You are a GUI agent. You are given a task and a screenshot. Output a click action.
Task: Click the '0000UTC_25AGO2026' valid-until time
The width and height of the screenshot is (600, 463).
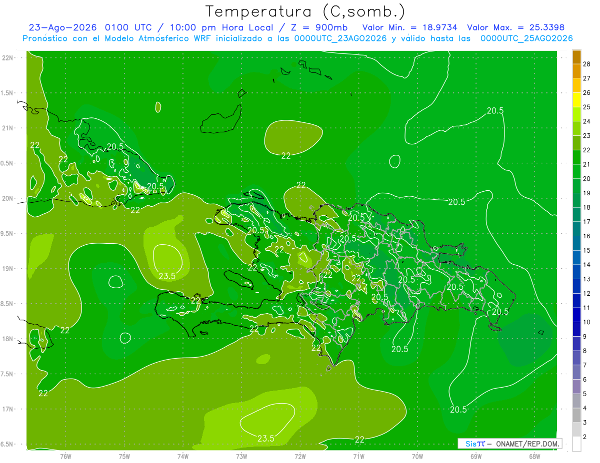[x=526, y=38]
